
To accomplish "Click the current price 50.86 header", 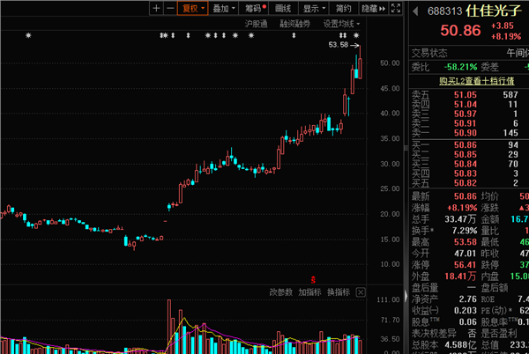I will [460, 31].
